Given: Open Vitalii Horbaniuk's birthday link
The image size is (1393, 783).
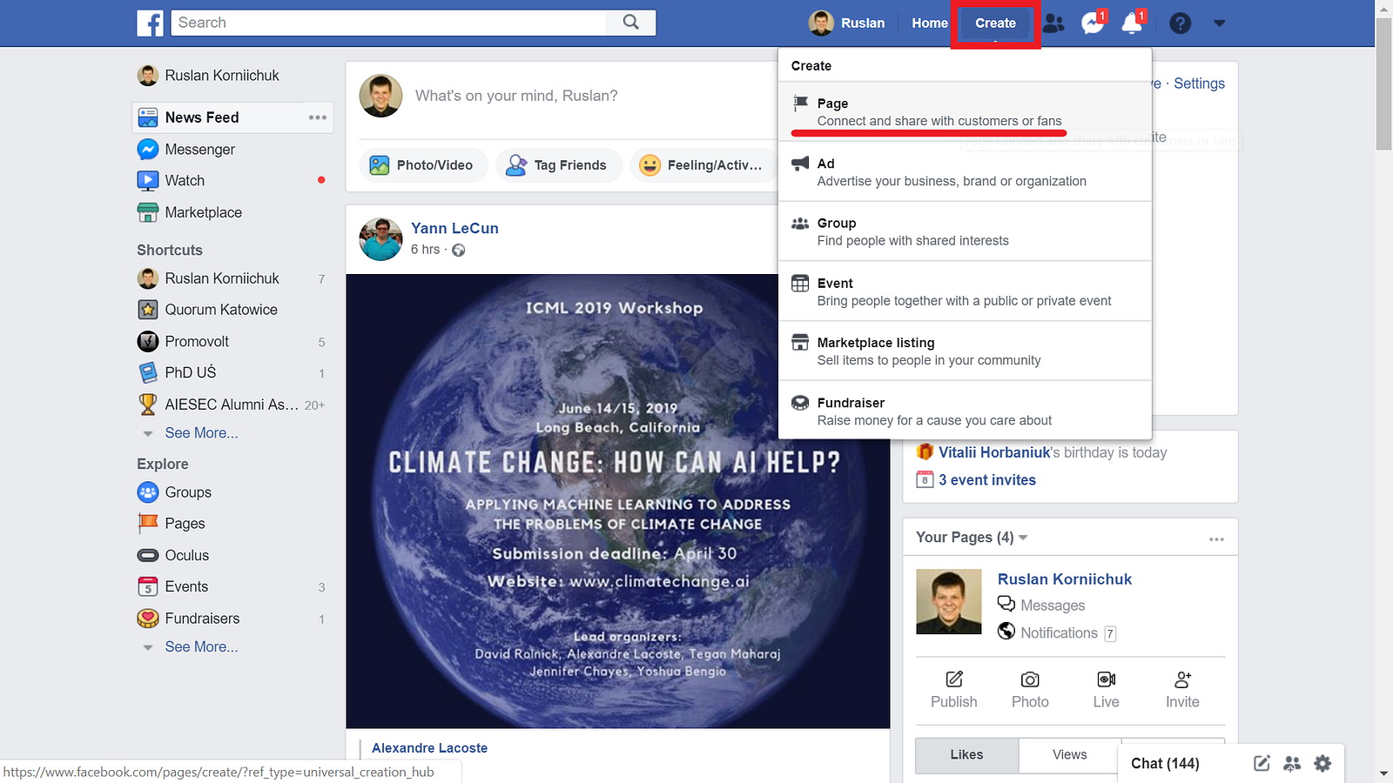Looking at the screenshot, I should (994, 452).
